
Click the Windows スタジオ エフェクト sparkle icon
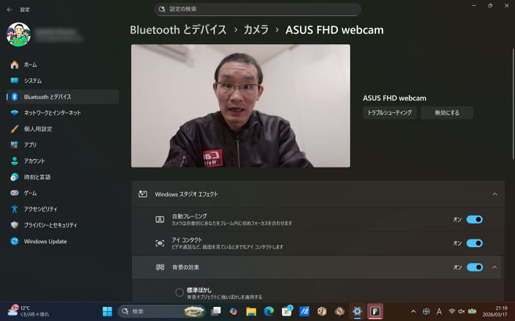[x=143, y=194]
